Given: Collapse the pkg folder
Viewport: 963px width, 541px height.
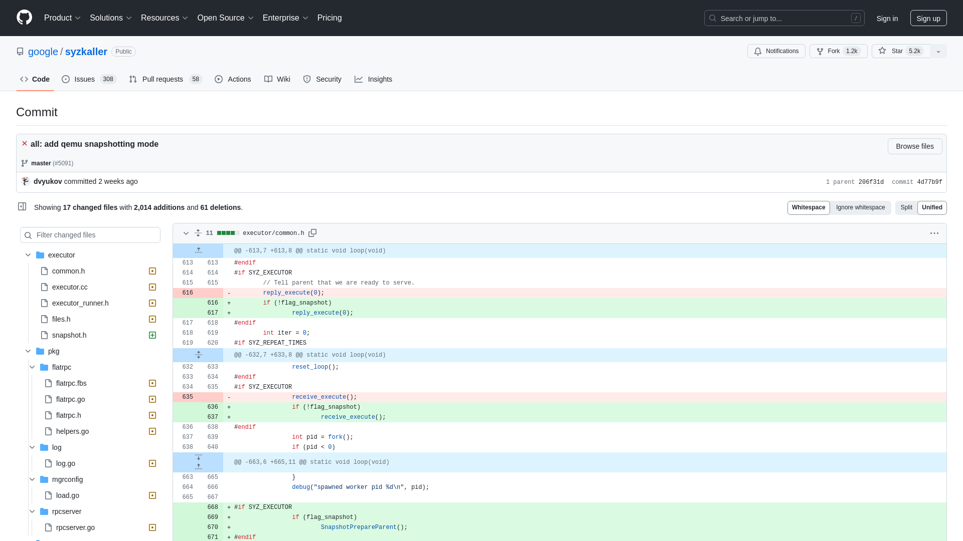Looking at the screenshot, I should [28, 351].
